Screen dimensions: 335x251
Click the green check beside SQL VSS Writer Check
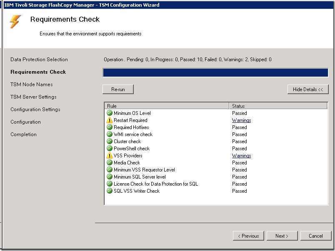(x=110, y=191)
